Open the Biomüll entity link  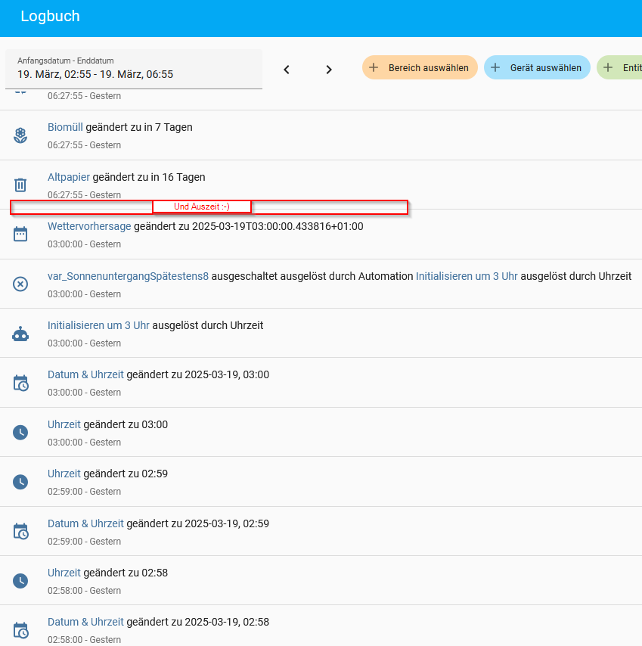65,127
